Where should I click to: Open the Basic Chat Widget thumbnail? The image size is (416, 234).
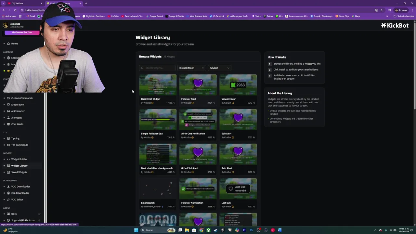pyautogui.click(x=158, y=85)
